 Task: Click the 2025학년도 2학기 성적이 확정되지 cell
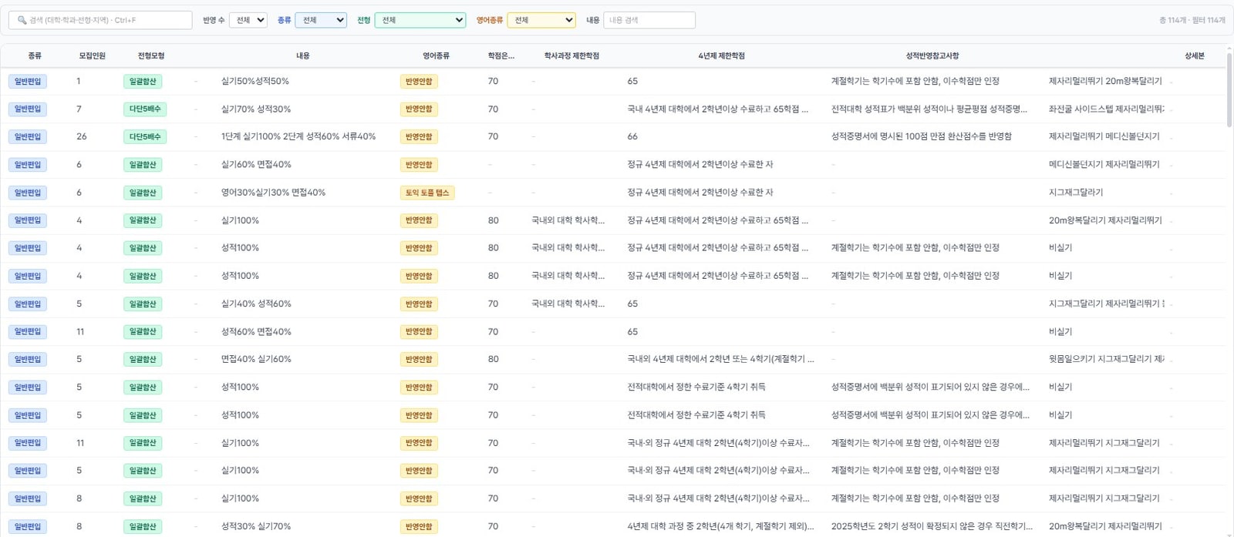click(932, 526)
